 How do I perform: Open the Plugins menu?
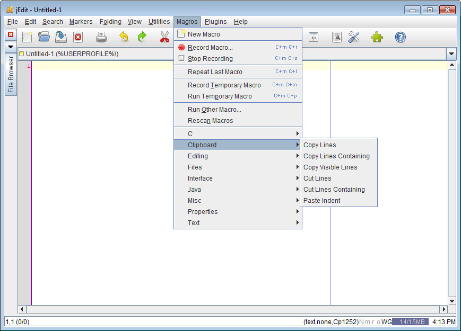pyautogui.click(x=215, y=22)
